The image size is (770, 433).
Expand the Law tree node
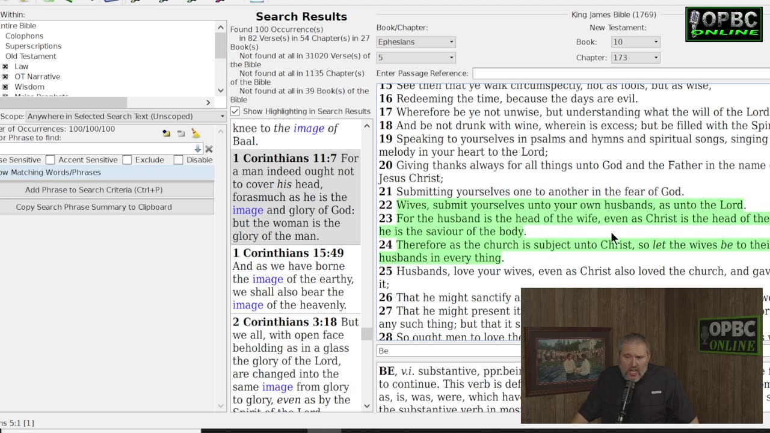tap(5, 67)
